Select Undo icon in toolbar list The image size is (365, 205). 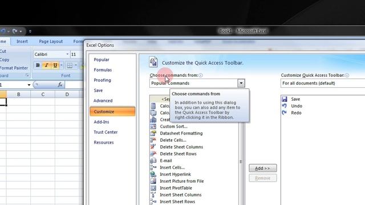pos(285,106)
